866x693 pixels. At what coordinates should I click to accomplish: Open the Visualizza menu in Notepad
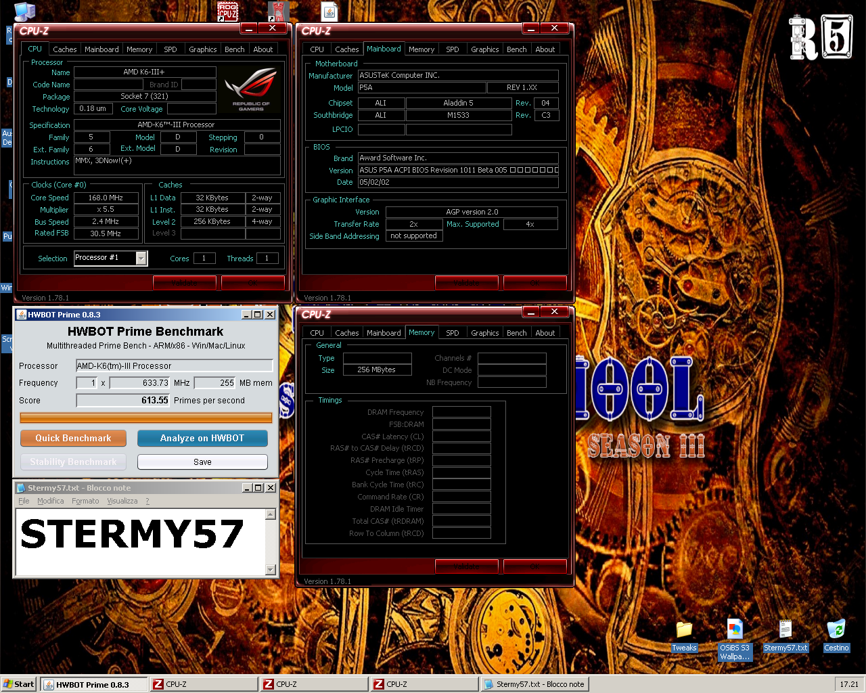click(x=122, y=501)
